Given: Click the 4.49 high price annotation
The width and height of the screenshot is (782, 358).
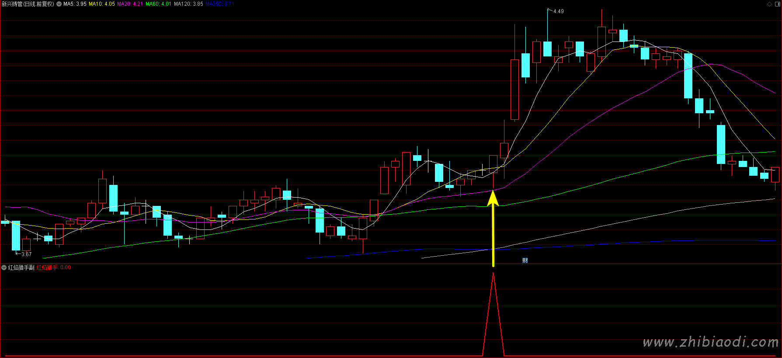Looking at the screenshot, I should coord(558,11).
